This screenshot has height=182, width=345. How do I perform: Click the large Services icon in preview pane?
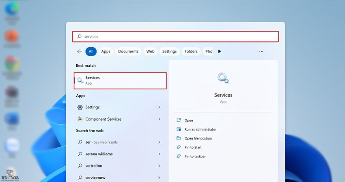pyautogui.click(x=223, y=78)
